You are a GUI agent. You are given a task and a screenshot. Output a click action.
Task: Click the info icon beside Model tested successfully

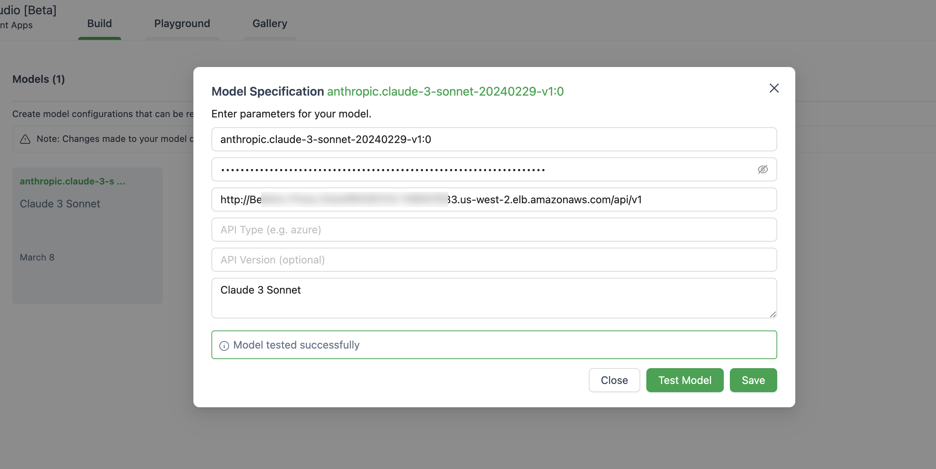(224, 346)
